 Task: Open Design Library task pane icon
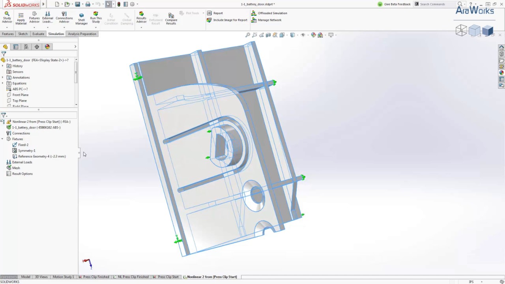501,54
